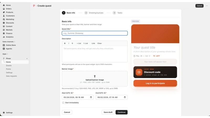Go to the Tasks step
This screenshot has width=210, height=118.
tap(117, 13)
